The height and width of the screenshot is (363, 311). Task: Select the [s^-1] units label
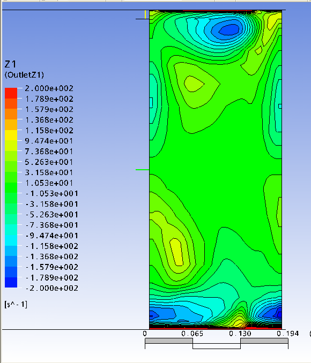[16, 304]
